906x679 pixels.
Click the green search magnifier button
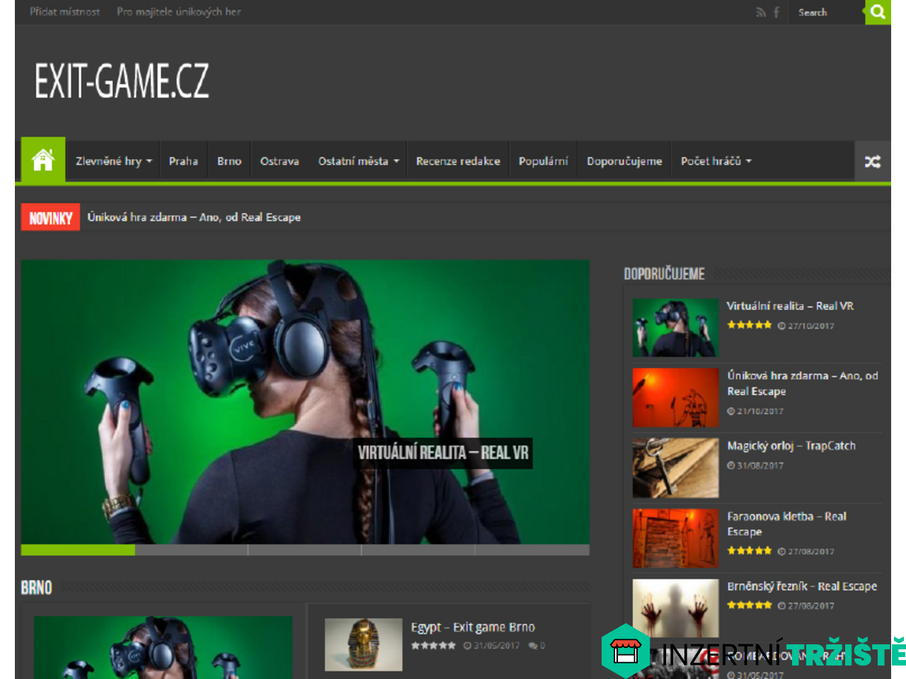(x=878, y=12)
